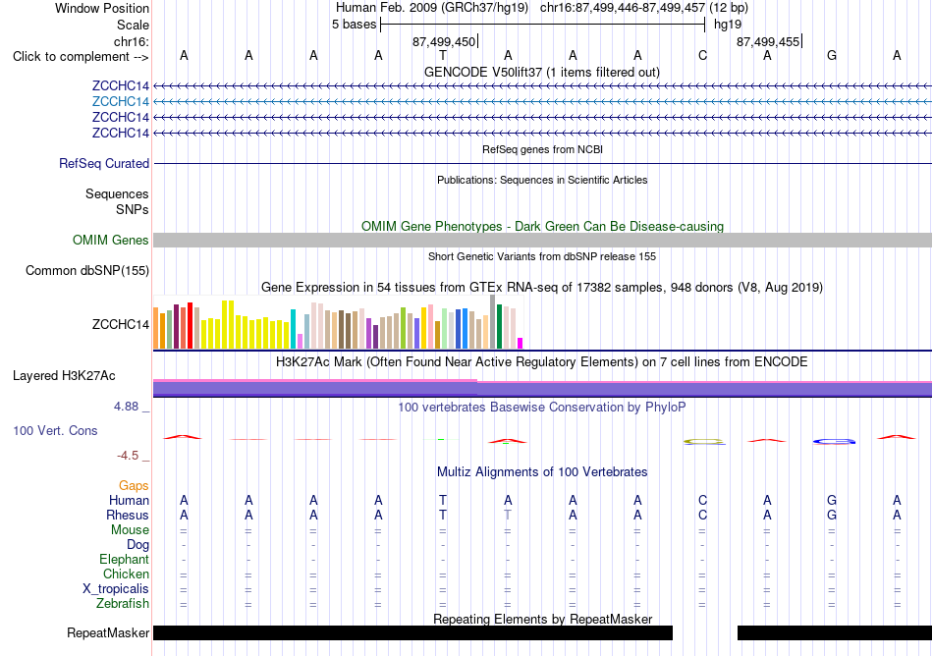This screenshot has width=933, height=656.
Task: Select the Layered H3K27Ac label
Action: tap(64, 376)
